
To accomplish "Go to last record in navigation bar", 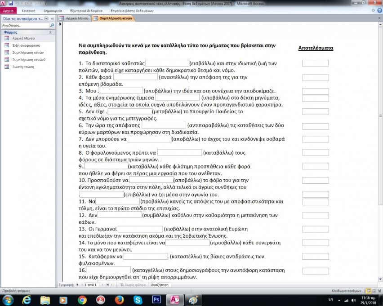I will 107,285.
